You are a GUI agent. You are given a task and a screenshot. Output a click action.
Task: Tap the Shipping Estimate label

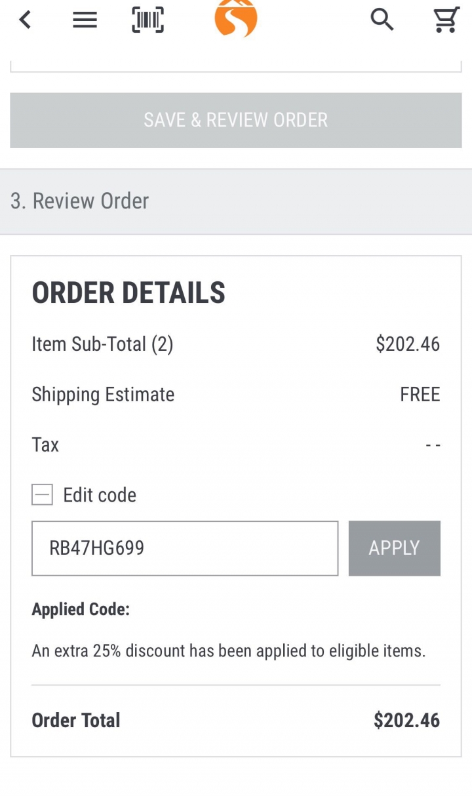point(103,394)
